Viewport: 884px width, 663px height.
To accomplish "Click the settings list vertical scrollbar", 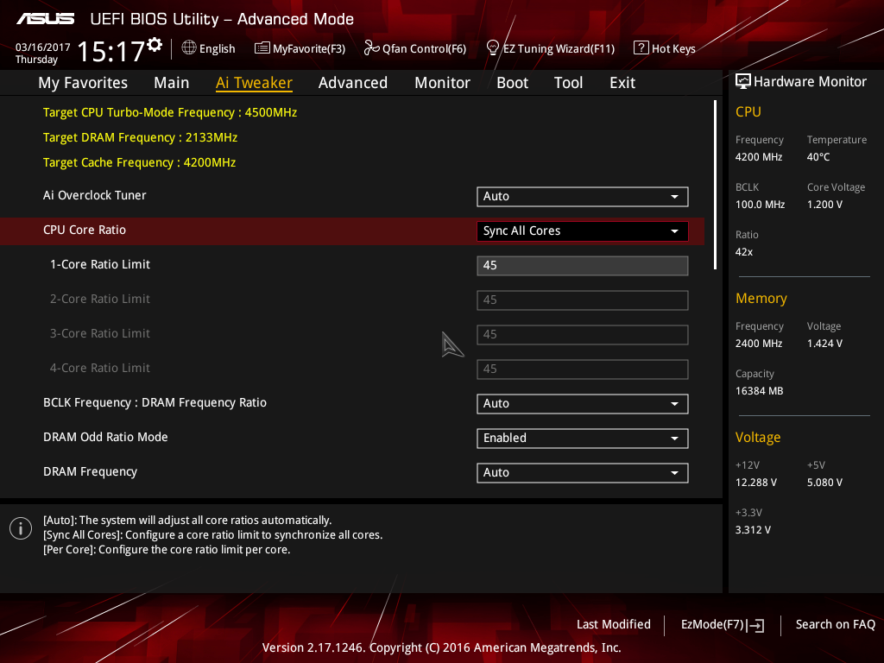I will (715, 185).
